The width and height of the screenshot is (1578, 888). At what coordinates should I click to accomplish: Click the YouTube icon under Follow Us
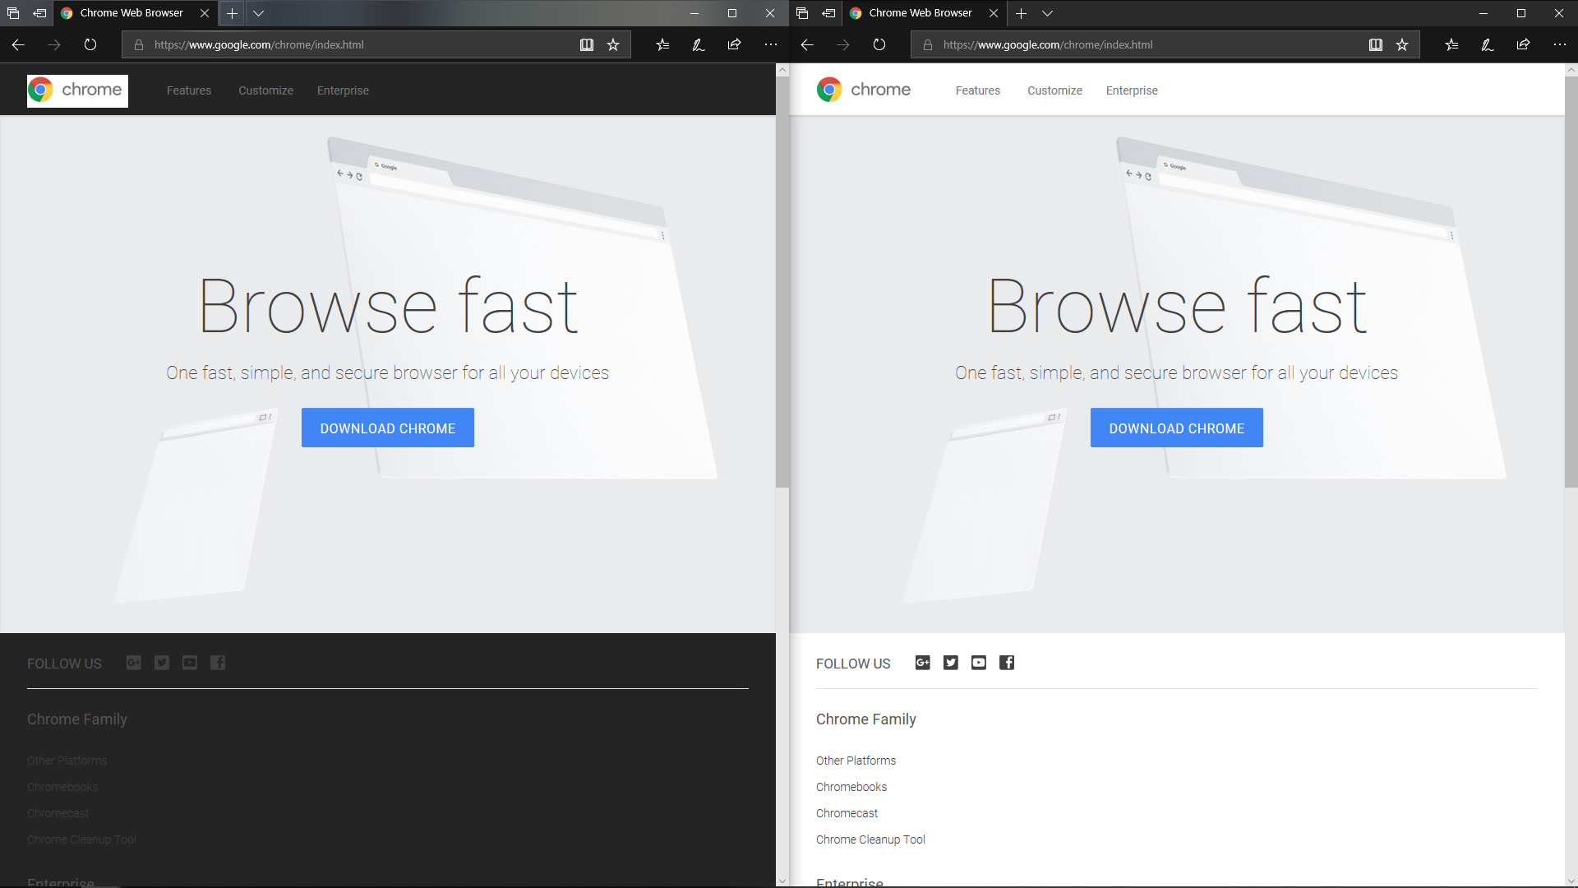click(189, 663)
